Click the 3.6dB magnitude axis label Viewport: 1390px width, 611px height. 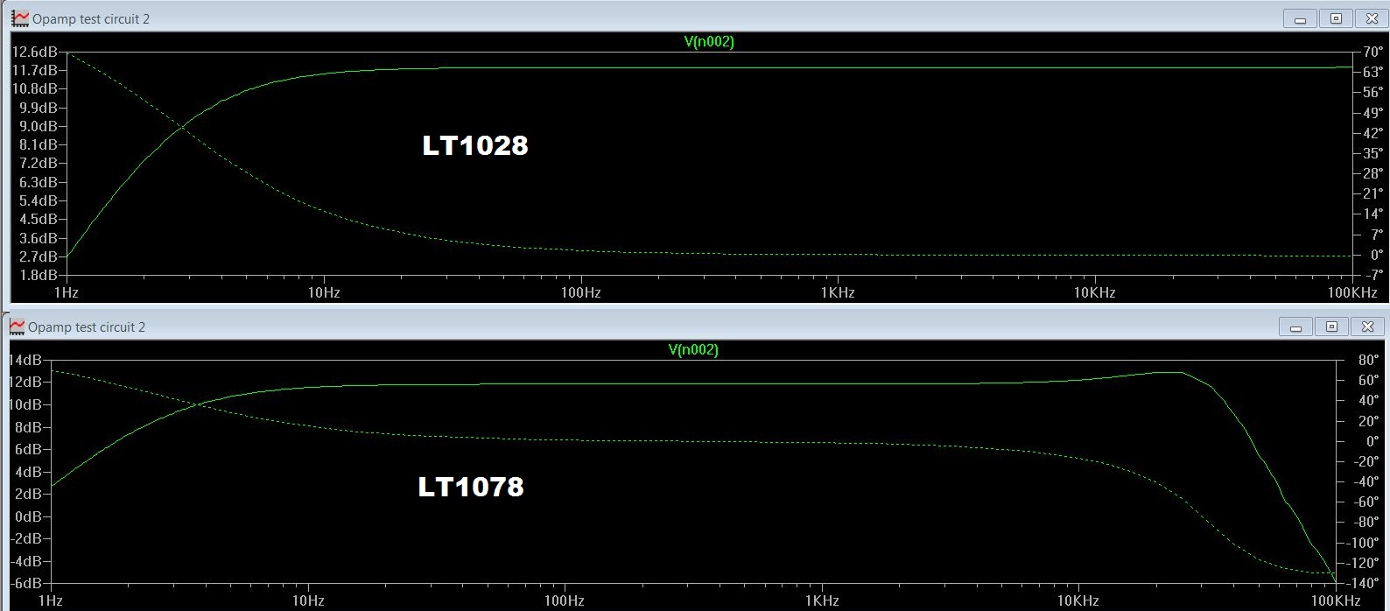pyautogui.click(x=39, y=238)
